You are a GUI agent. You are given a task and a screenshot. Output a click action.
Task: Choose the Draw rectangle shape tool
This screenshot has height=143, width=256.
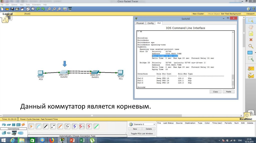250,53
